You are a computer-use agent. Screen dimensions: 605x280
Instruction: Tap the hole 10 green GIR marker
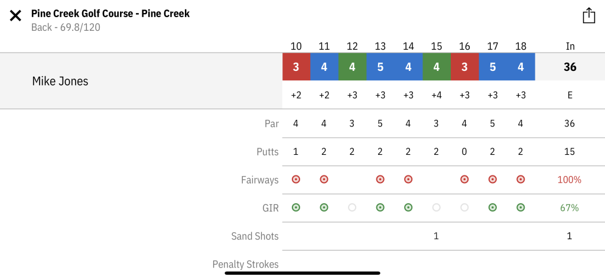pos(296,207)
